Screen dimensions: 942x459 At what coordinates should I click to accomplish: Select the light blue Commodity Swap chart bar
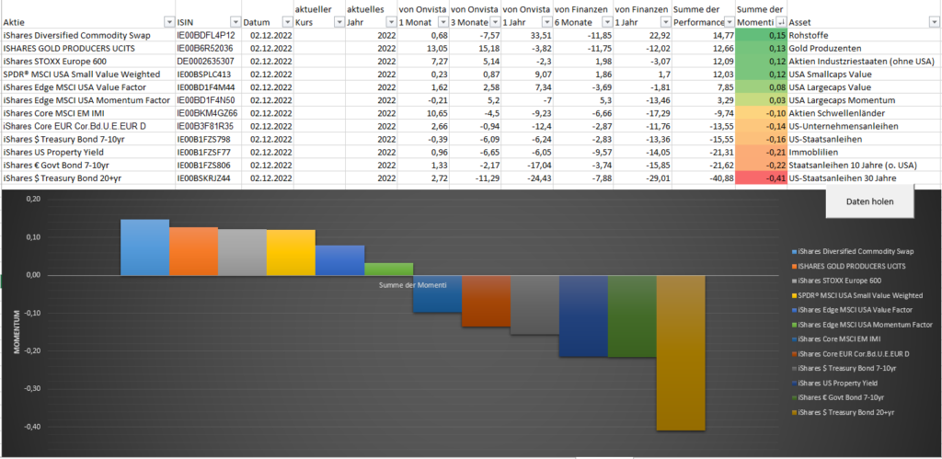144,247
